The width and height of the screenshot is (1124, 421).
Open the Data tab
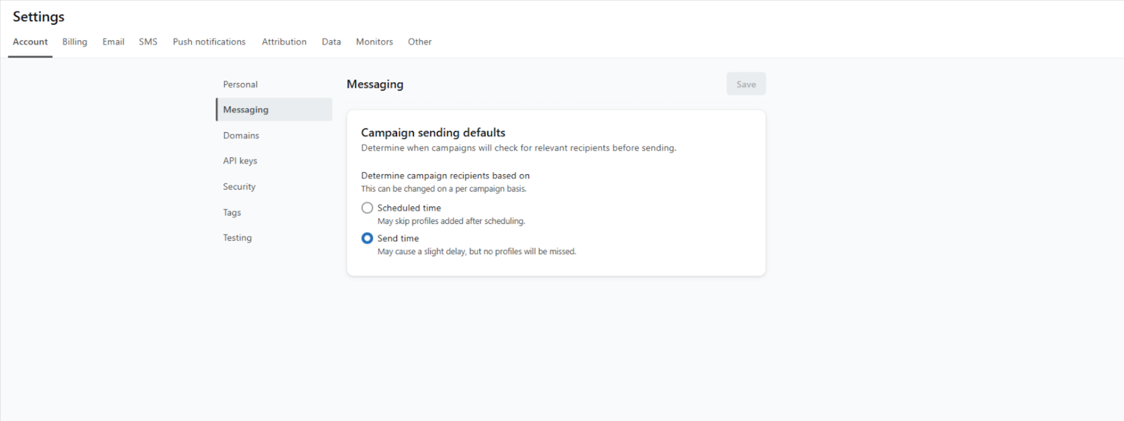click(332, 42)
